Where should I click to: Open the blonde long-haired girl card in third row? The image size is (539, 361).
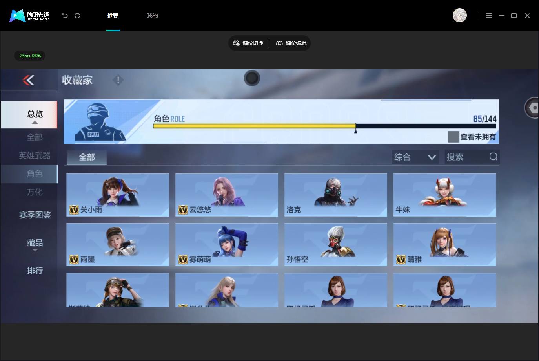pos(227,290)
